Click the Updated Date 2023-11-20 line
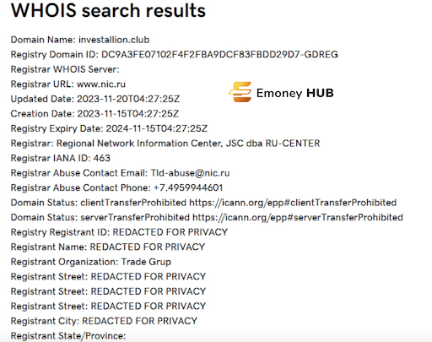The height and width of the screenshot is (342, 432). point(95,99)
